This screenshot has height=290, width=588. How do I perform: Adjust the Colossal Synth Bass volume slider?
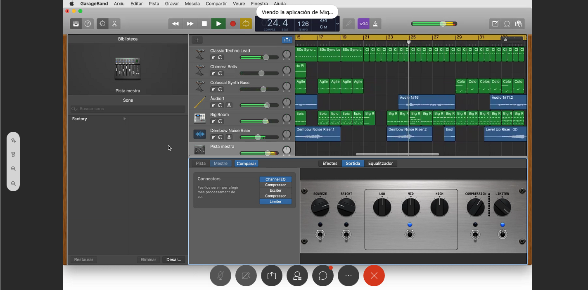coord(259,89)
